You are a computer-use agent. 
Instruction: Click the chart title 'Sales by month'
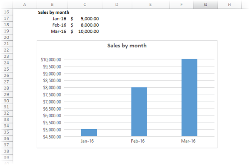127,46
